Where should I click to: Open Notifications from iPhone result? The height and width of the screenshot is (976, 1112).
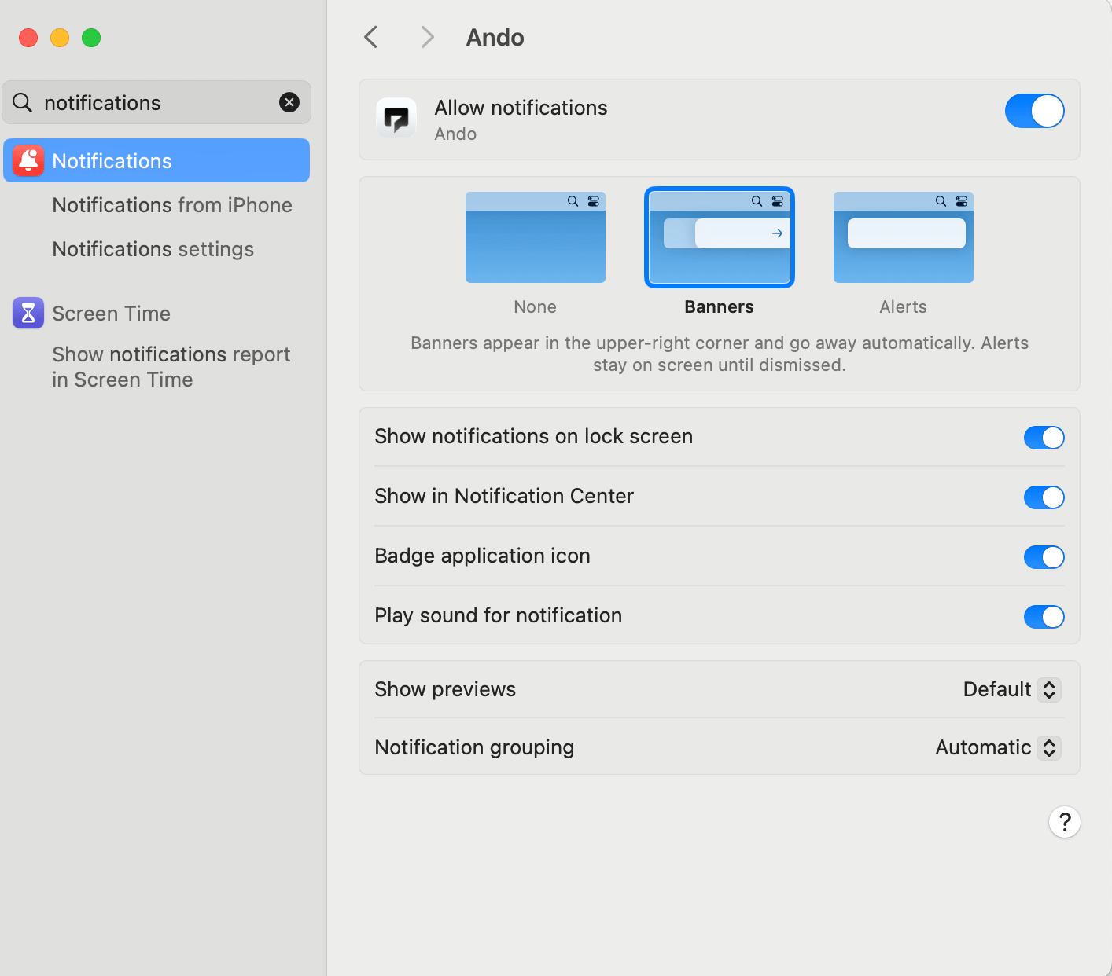pyautogui.click(x=172, y=205)
